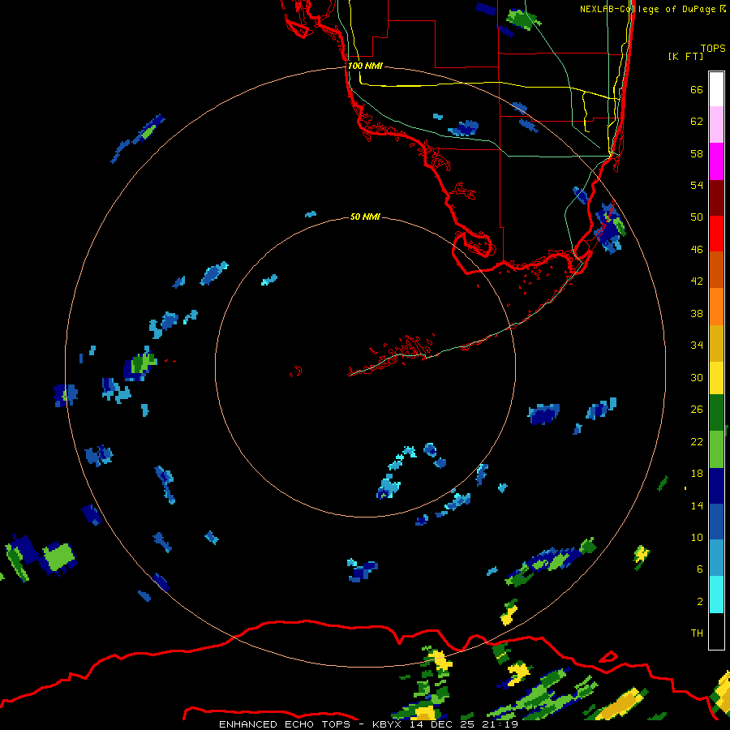Viewport: 730px width, 730px height.
Task: Click the medium blue legend swatch
Action: pos(716,522)
